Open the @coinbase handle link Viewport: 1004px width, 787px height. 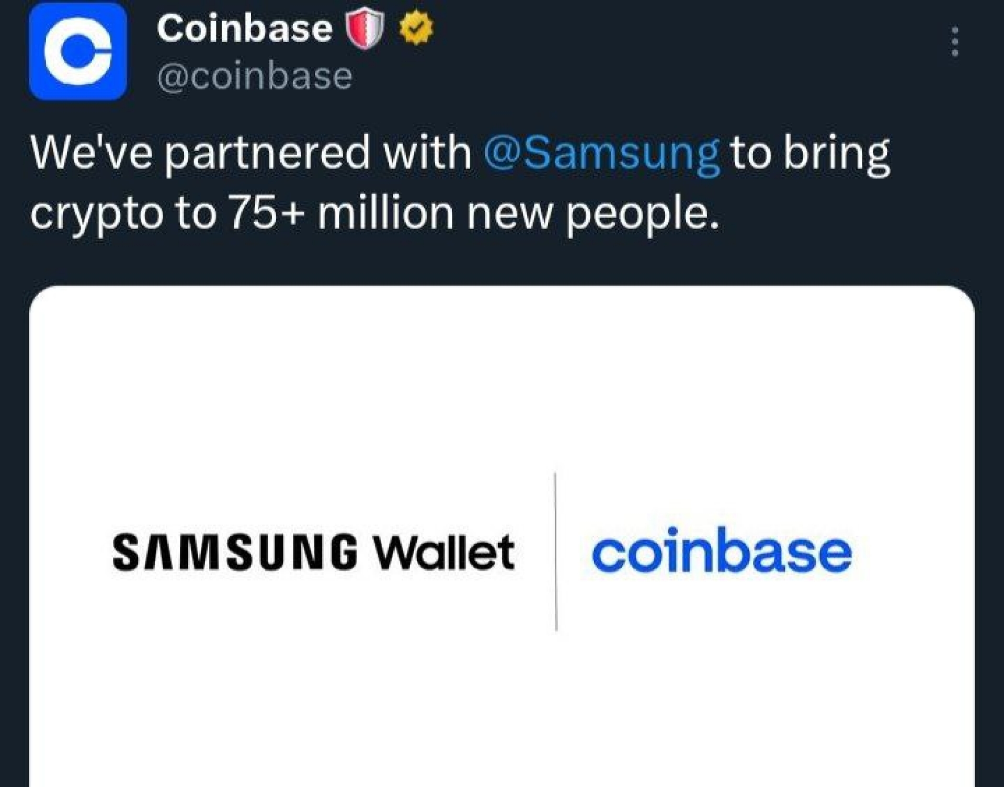255,77
